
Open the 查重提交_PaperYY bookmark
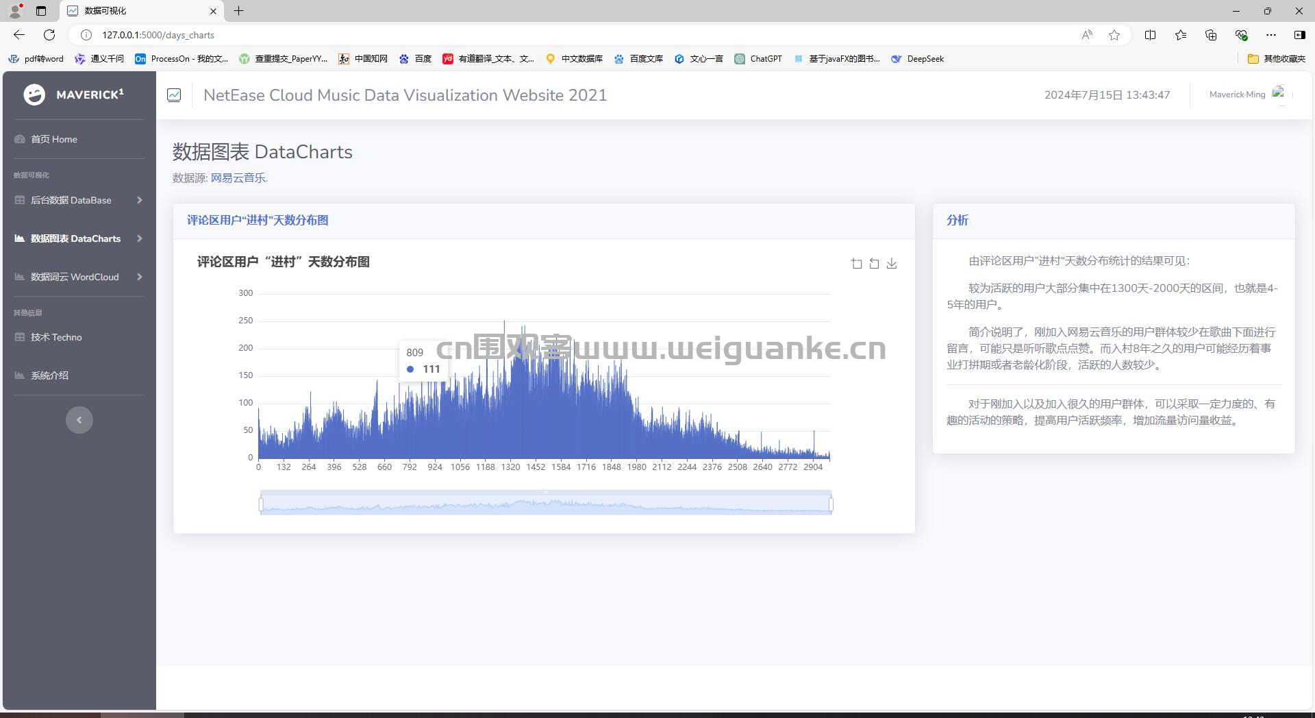[x=283, y=59]
